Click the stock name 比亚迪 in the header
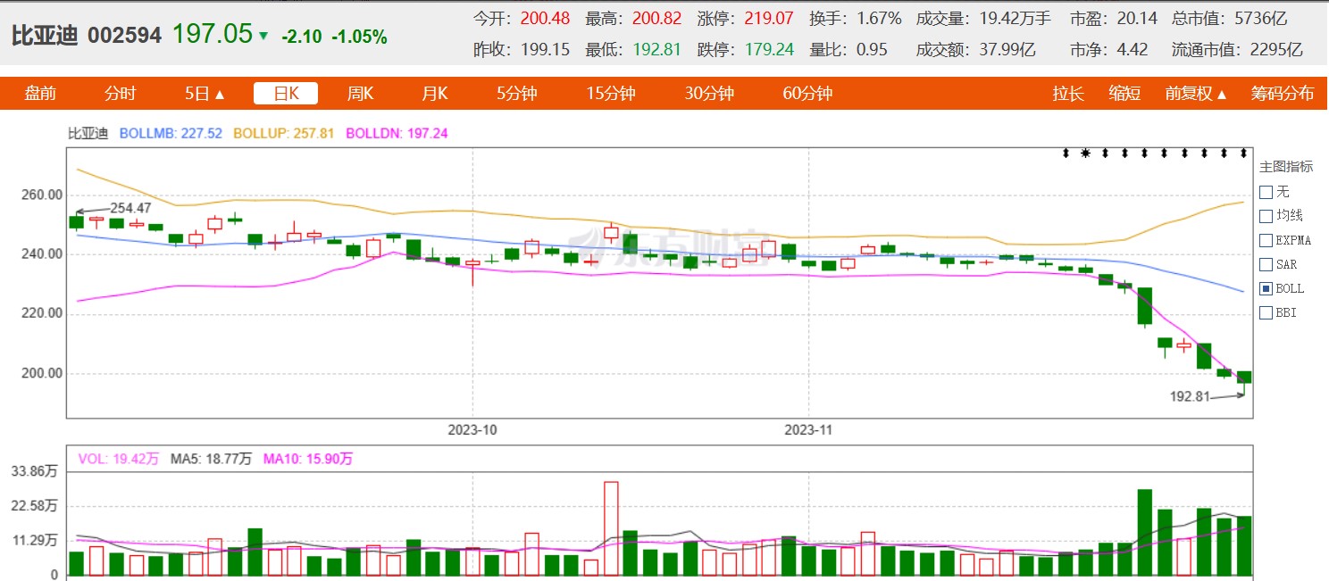Screen dimensions: 1329x581 [45, 36]
